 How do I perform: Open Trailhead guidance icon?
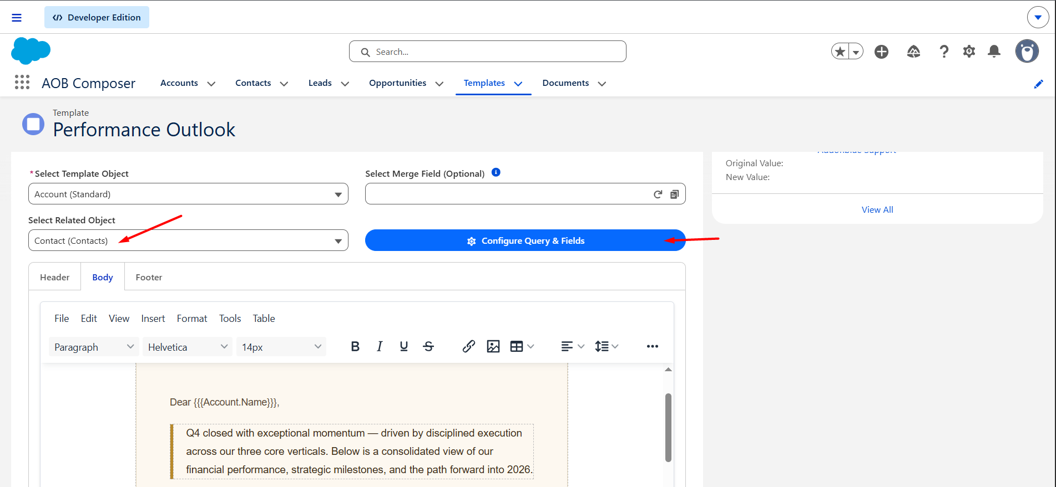(x=913, y=52)
